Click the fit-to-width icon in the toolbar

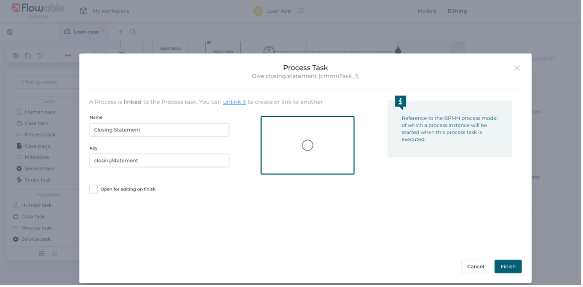coord(67,55)
